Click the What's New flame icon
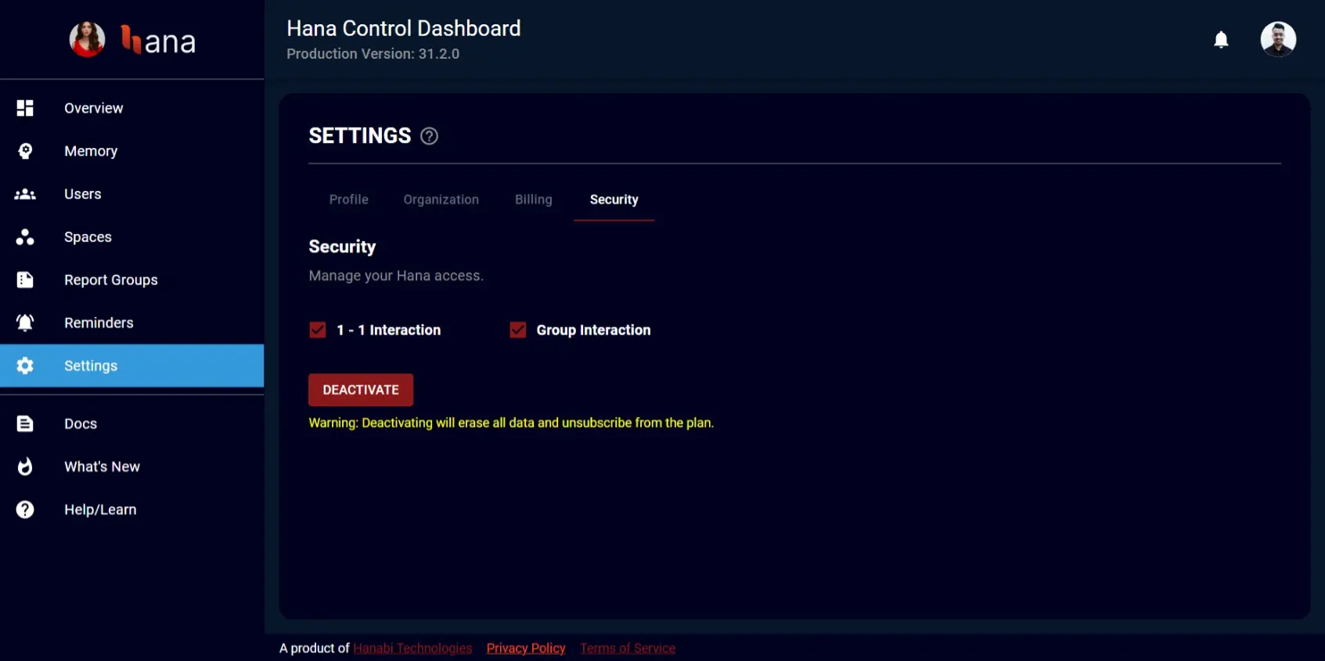Viewport: 1325px width, 661px height. [x=25, y=467]
